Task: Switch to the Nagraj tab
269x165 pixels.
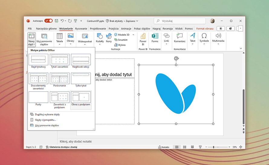Action: [x=157, y=29]
